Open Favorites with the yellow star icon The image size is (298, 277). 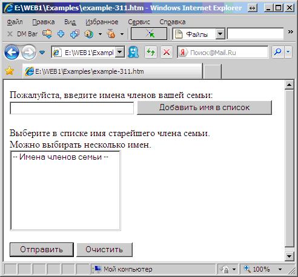[9, 71]
